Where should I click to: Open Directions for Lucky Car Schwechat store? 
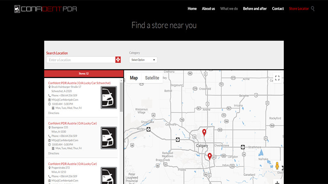tap(54, 113)
